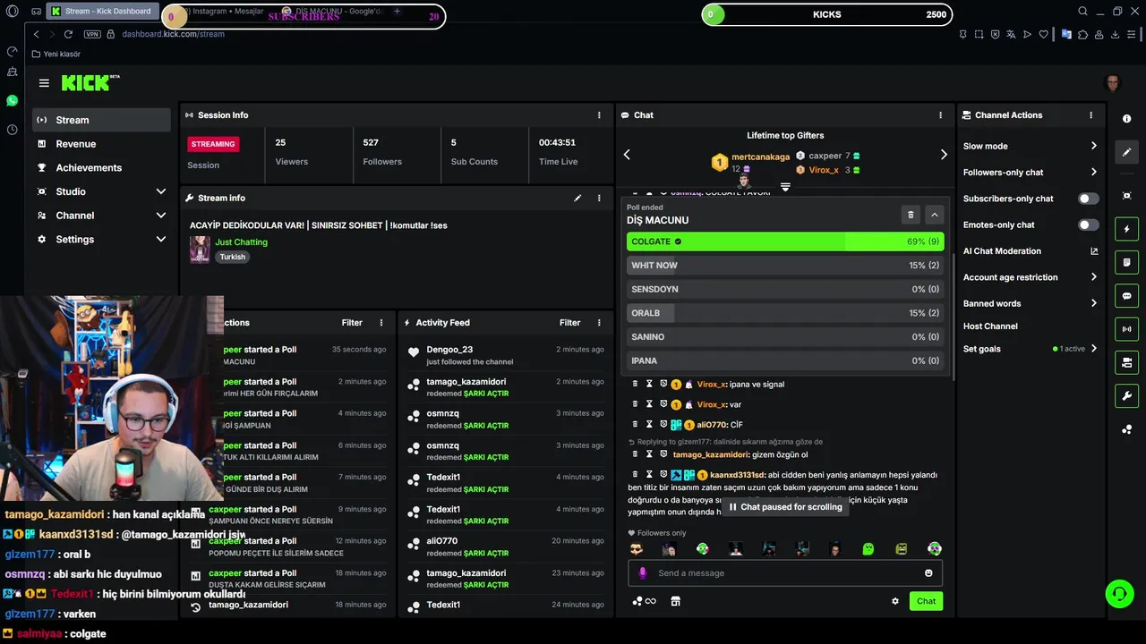
Task: Open Achievements in the sidebar
Action: point(100,168)
